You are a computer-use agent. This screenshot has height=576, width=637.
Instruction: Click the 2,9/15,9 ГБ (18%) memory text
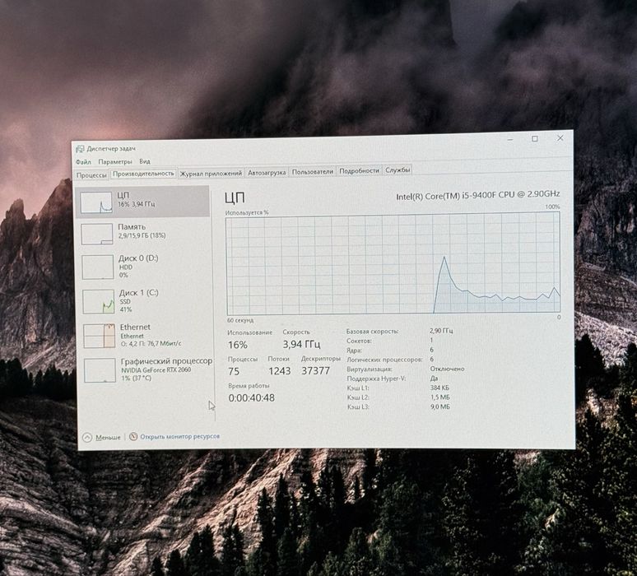coord(142,235)
